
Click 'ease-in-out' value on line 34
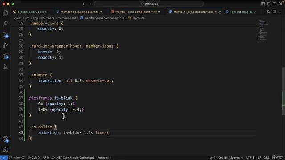(x=99, y=81)
